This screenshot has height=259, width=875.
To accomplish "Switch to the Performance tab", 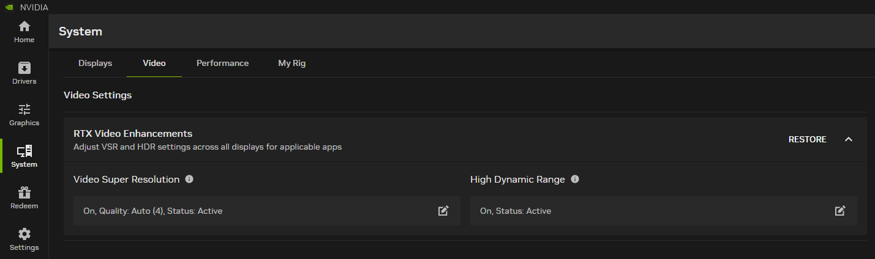I will pos(222,64).
